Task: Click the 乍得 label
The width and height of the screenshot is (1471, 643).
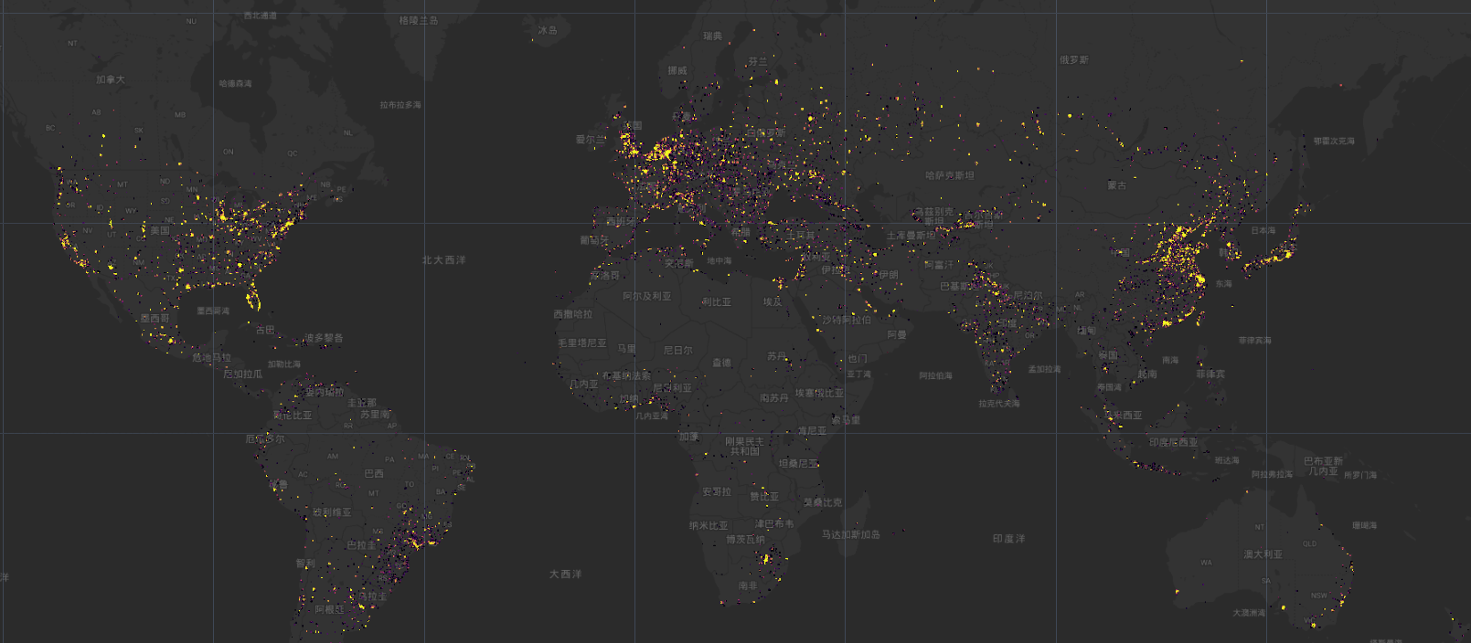Action: pyautogui.click(x=722, y=363)
